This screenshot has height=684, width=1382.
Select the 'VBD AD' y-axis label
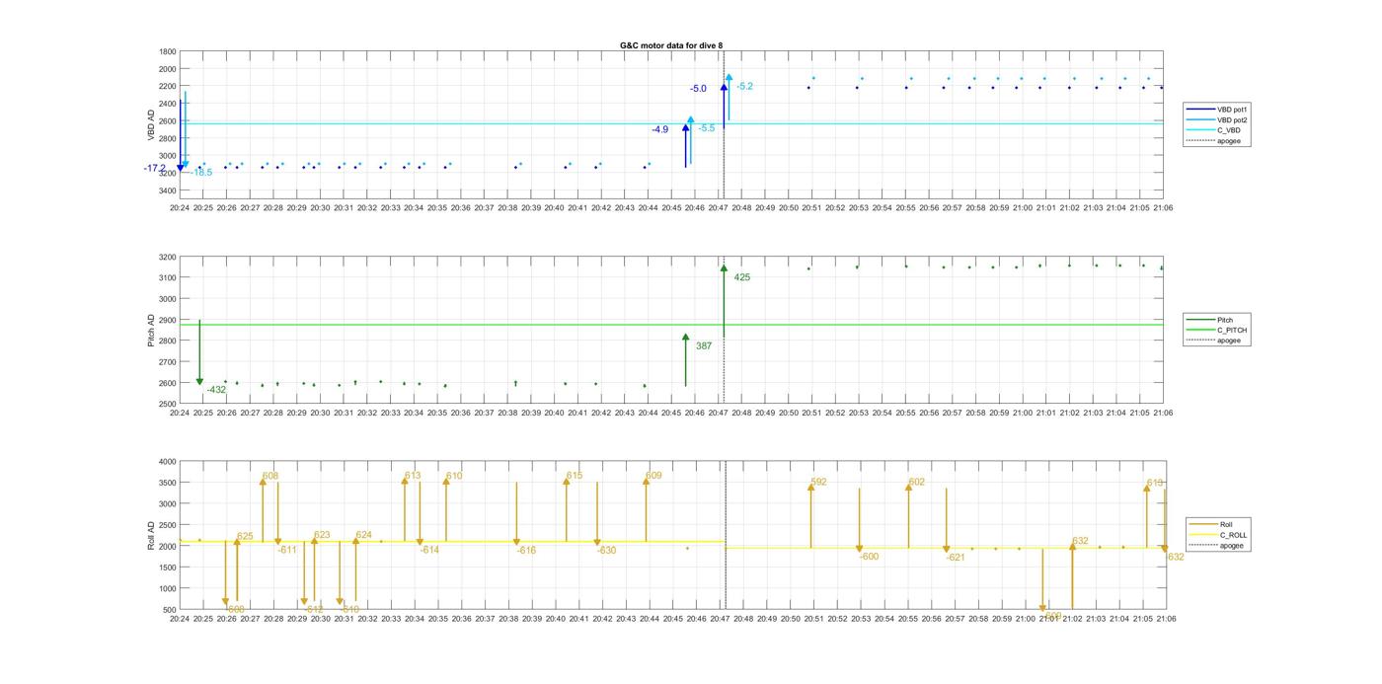click(x=151, y=123)
